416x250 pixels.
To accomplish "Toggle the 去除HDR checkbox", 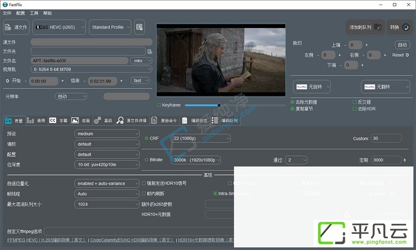I will click(x=355, y=109).
